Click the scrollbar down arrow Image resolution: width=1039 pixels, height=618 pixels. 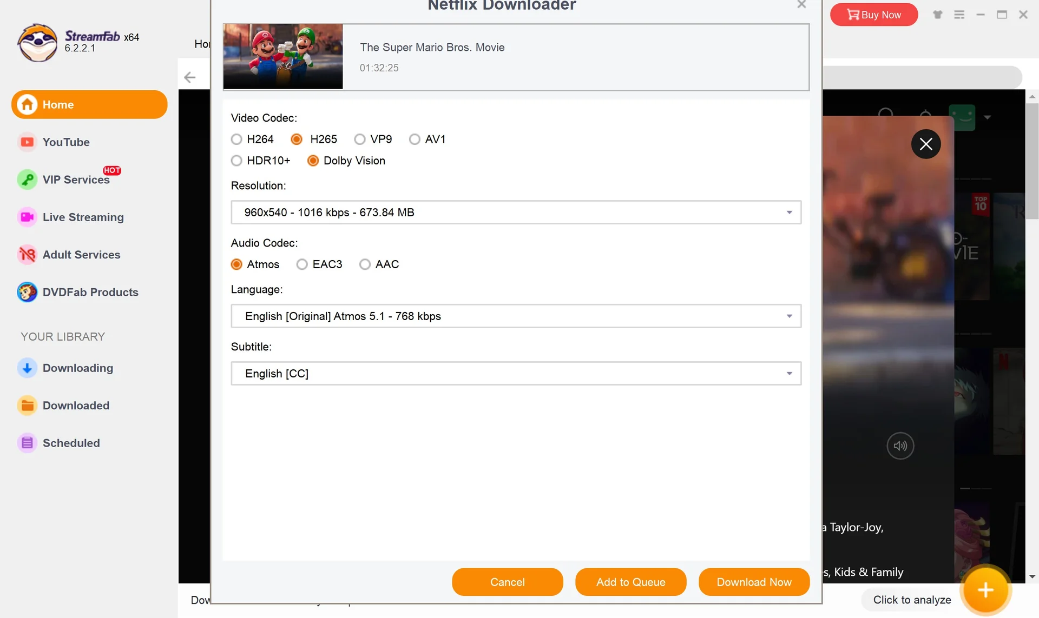1032,577
